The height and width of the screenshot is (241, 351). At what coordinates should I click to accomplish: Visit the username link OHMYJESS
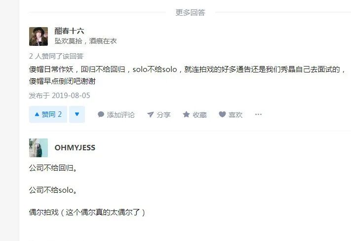coord(75,147)
